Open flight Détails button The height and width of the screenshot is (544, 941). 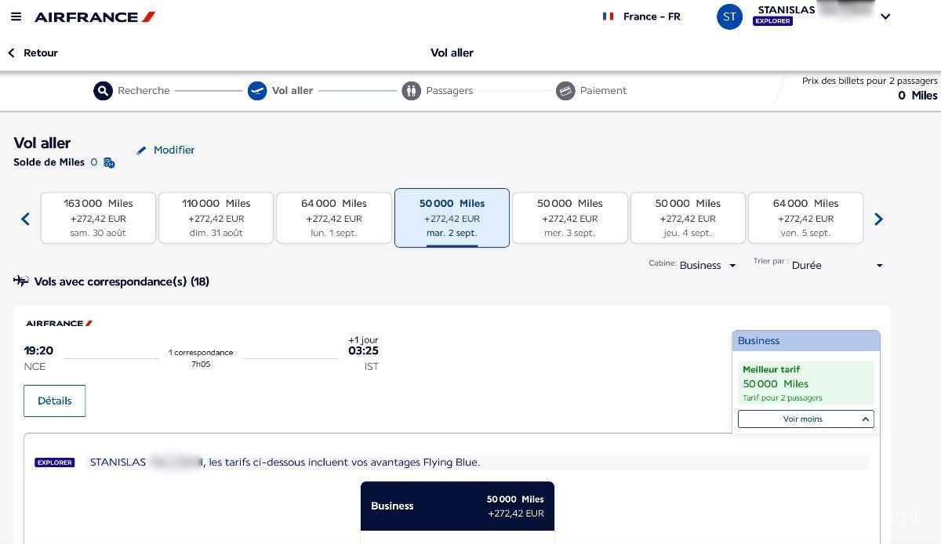55,401
